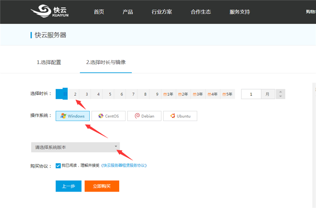316x208 pixels.
Task: Uncheck the purchase agreement checkbox
Action: click(58, 166)
